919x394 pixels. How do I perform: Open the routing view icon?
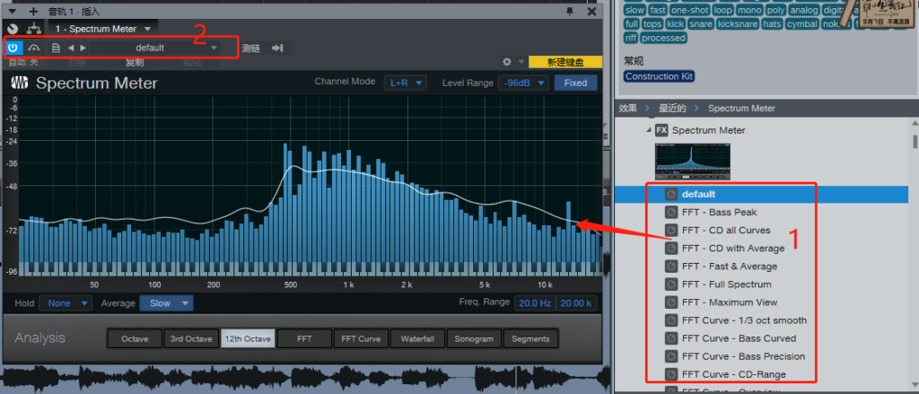tap(34, 28)
